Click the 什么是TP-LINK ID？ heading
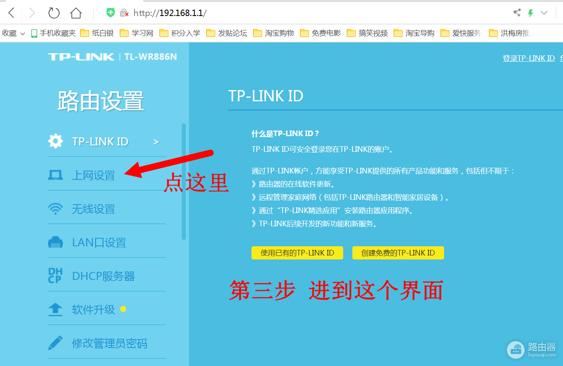Screen dimensions: 563x366 285,134
